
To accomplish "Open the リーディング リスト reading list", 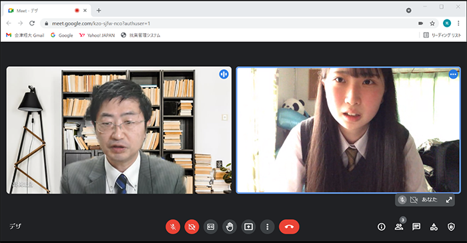I will tap(442, 35).
